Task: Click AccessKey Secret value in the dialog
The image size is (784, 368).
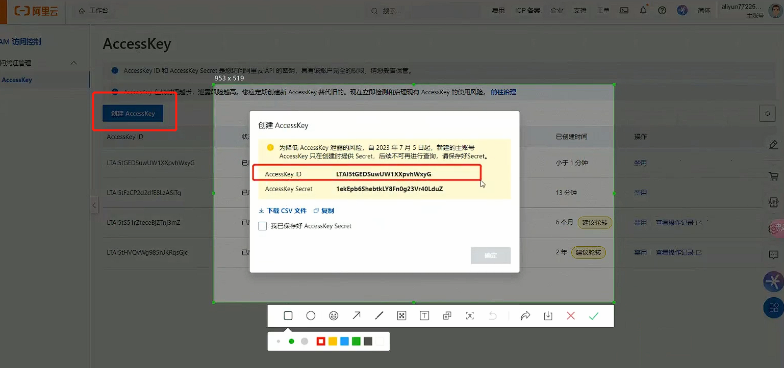Action: pos(389,189)
